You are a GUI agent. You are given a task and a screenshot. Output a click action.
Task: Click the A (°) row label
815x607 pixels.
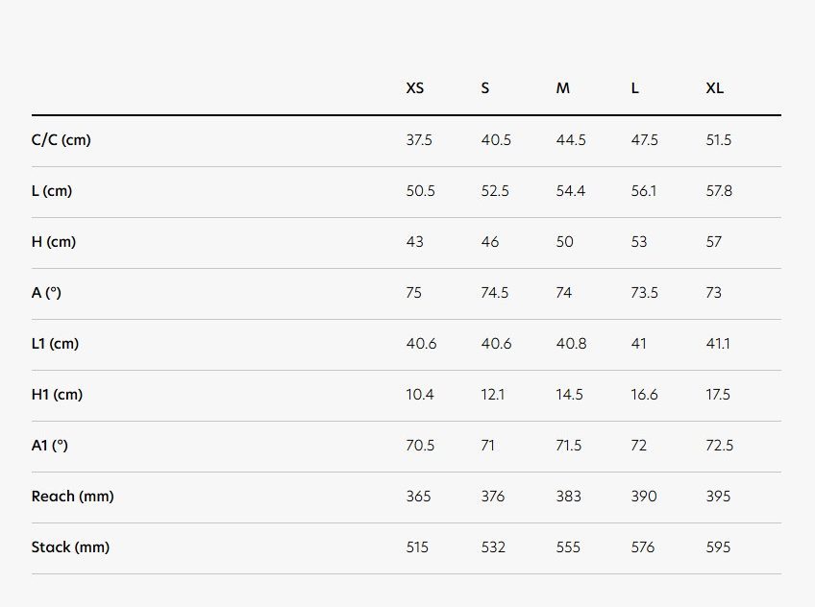[x=46, y=292]
